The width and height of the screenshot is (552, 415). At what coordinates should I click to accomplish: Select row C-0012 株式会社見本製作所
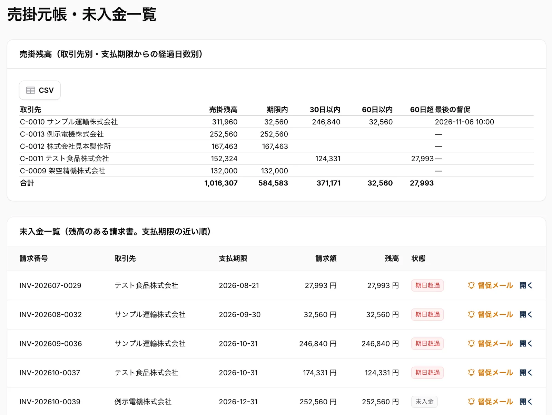(277, 146)
